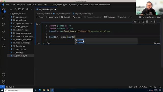Screen dimensions: 163x92
Task: Open the Go menu
Action: pos(35,5)
